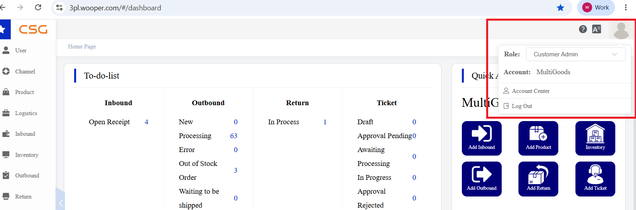Viewport: 636px width, 210px height.
Task: Open the help question mark icon
Action: [583, 29]
